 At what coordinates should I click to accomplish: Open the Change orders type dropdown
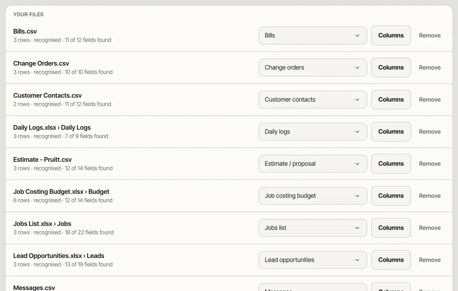tap(313, 67)
